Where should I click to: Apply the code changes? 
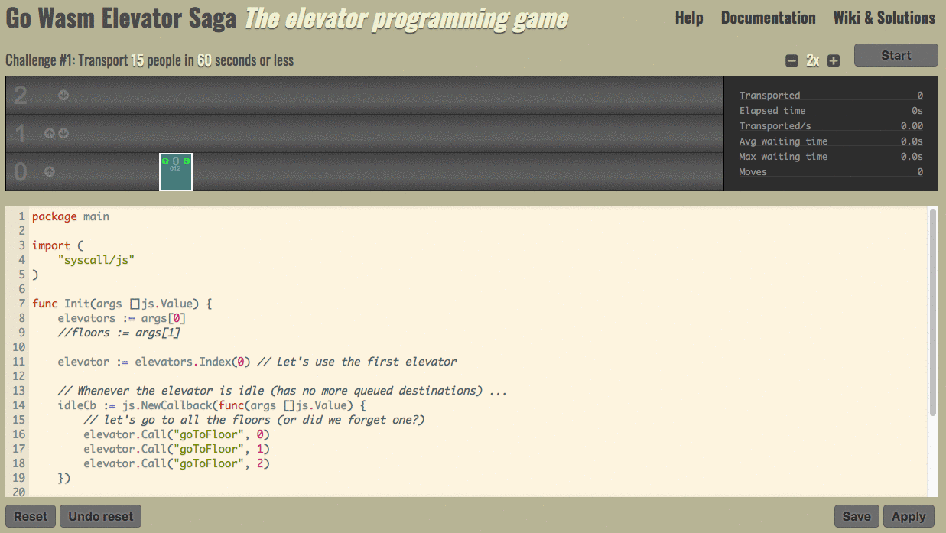(x=909, y=516)
